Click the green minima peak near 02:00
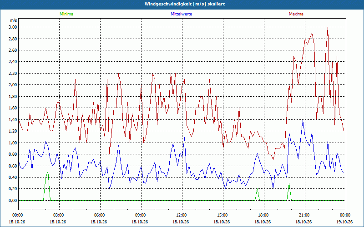The image size is (364, 227). [x=48, y=172]
